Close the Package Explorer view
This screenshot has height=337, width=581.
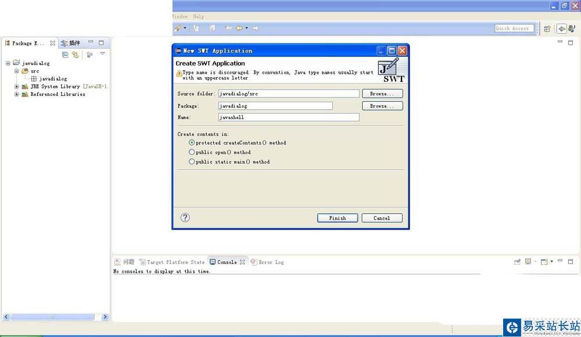tap(53, 43)
